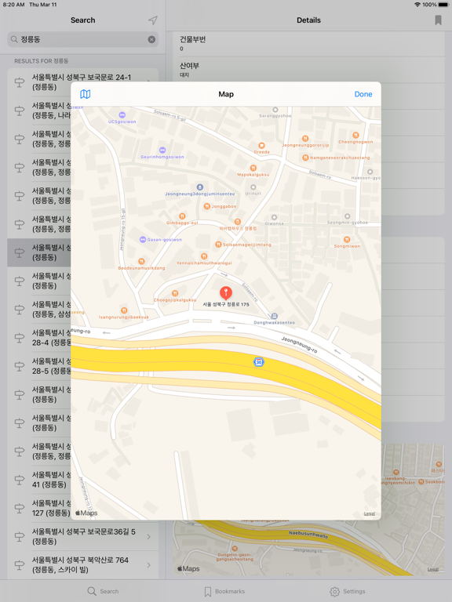452x602 pixels.
Task: Tap the Choegojipkalguksu restaurant marker
Action: click(175, 293)
